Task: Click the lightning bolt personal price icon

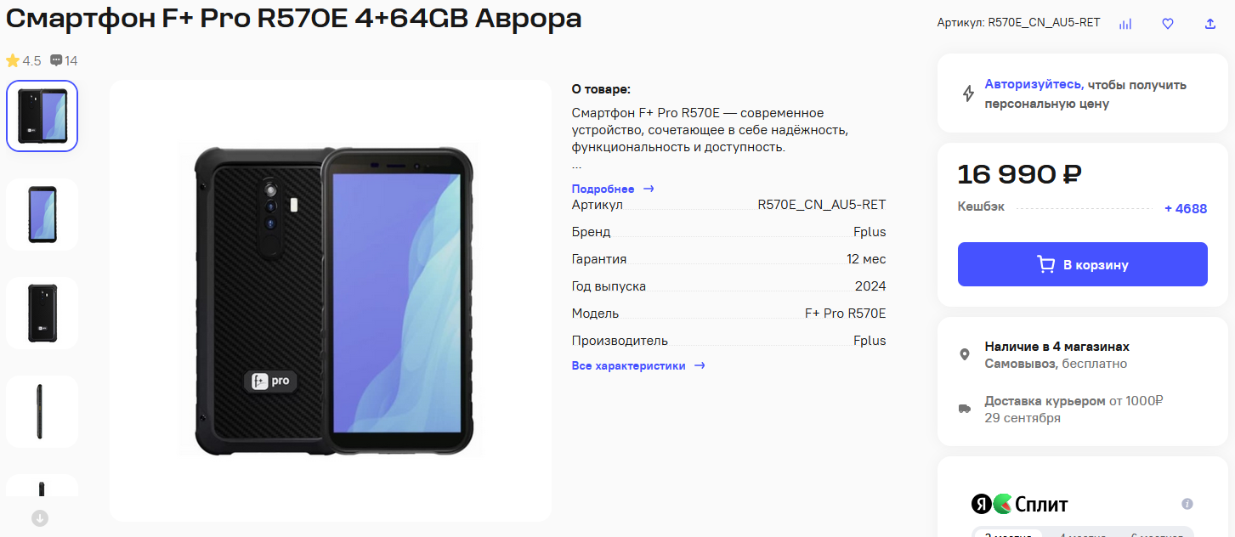Action: [968, 93]
